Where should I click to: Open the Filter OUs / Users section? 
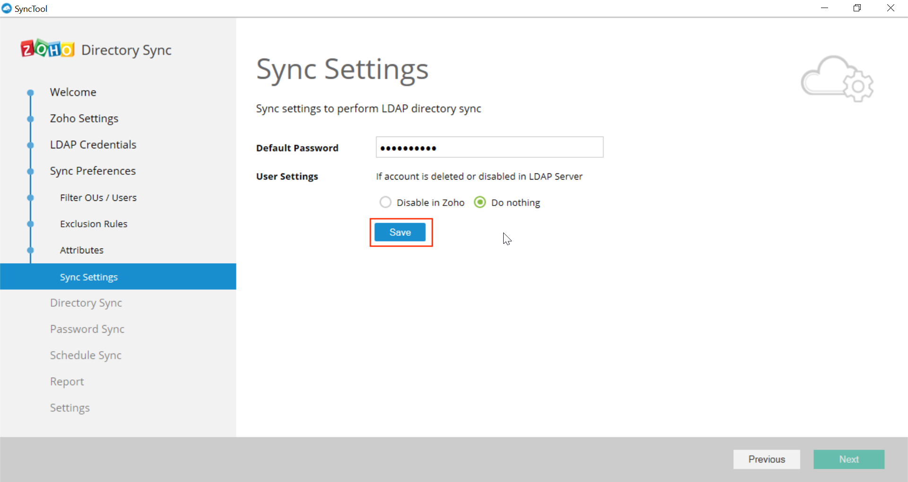pyautogui.click(x=98, y=198)
